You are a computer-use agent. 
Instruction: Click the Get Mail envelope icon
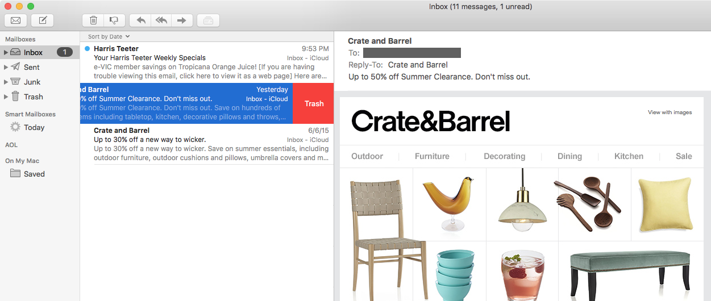coord(15,20)
